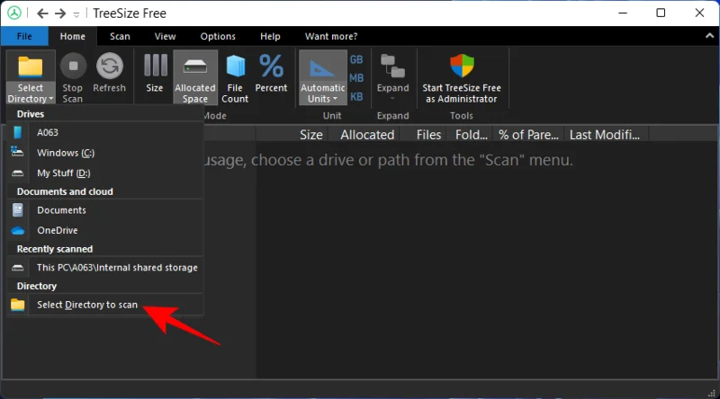Click Select Directory to scan

coord(105,305)
